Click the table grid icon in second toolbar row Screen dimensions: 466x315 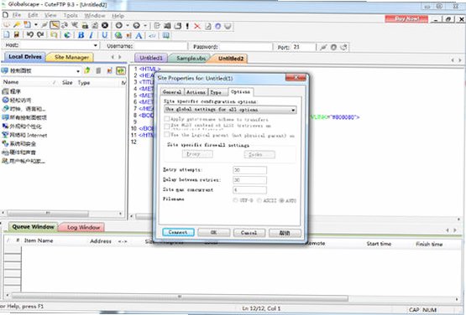tap(166, 35)
